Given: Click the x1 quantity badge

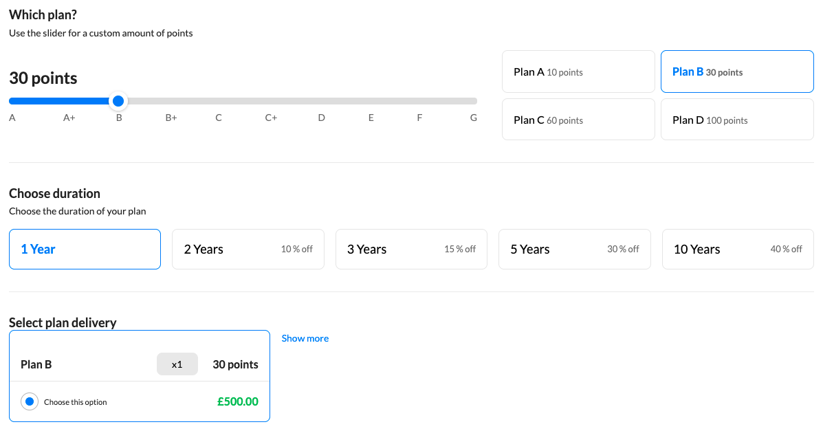Looking at the screenshot, I should pyautogui.click(x=177, y=364).
